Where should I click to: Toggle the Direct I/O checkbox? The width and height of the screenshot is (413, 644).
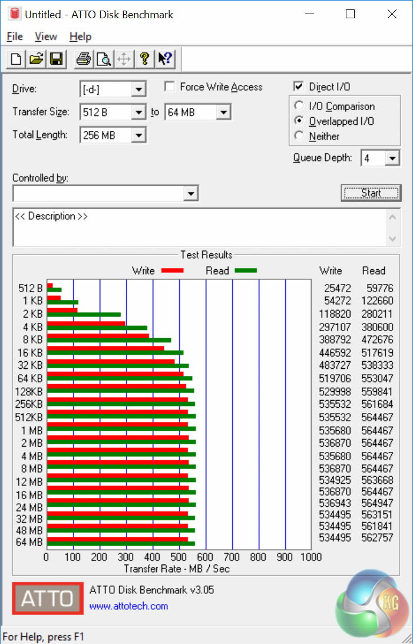299,86
